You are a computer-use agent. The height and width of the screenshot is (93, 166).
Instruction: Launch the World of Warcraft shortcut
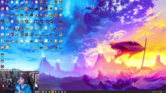(51, 15)
